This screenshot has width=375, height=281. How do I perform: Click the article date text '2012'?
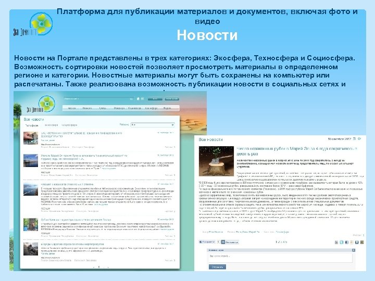[x=348, y=139]
